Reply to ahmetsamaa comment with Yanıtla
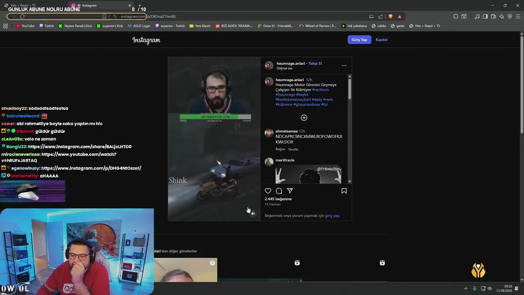This screenshot has height=295, width=524. (293, 149)
